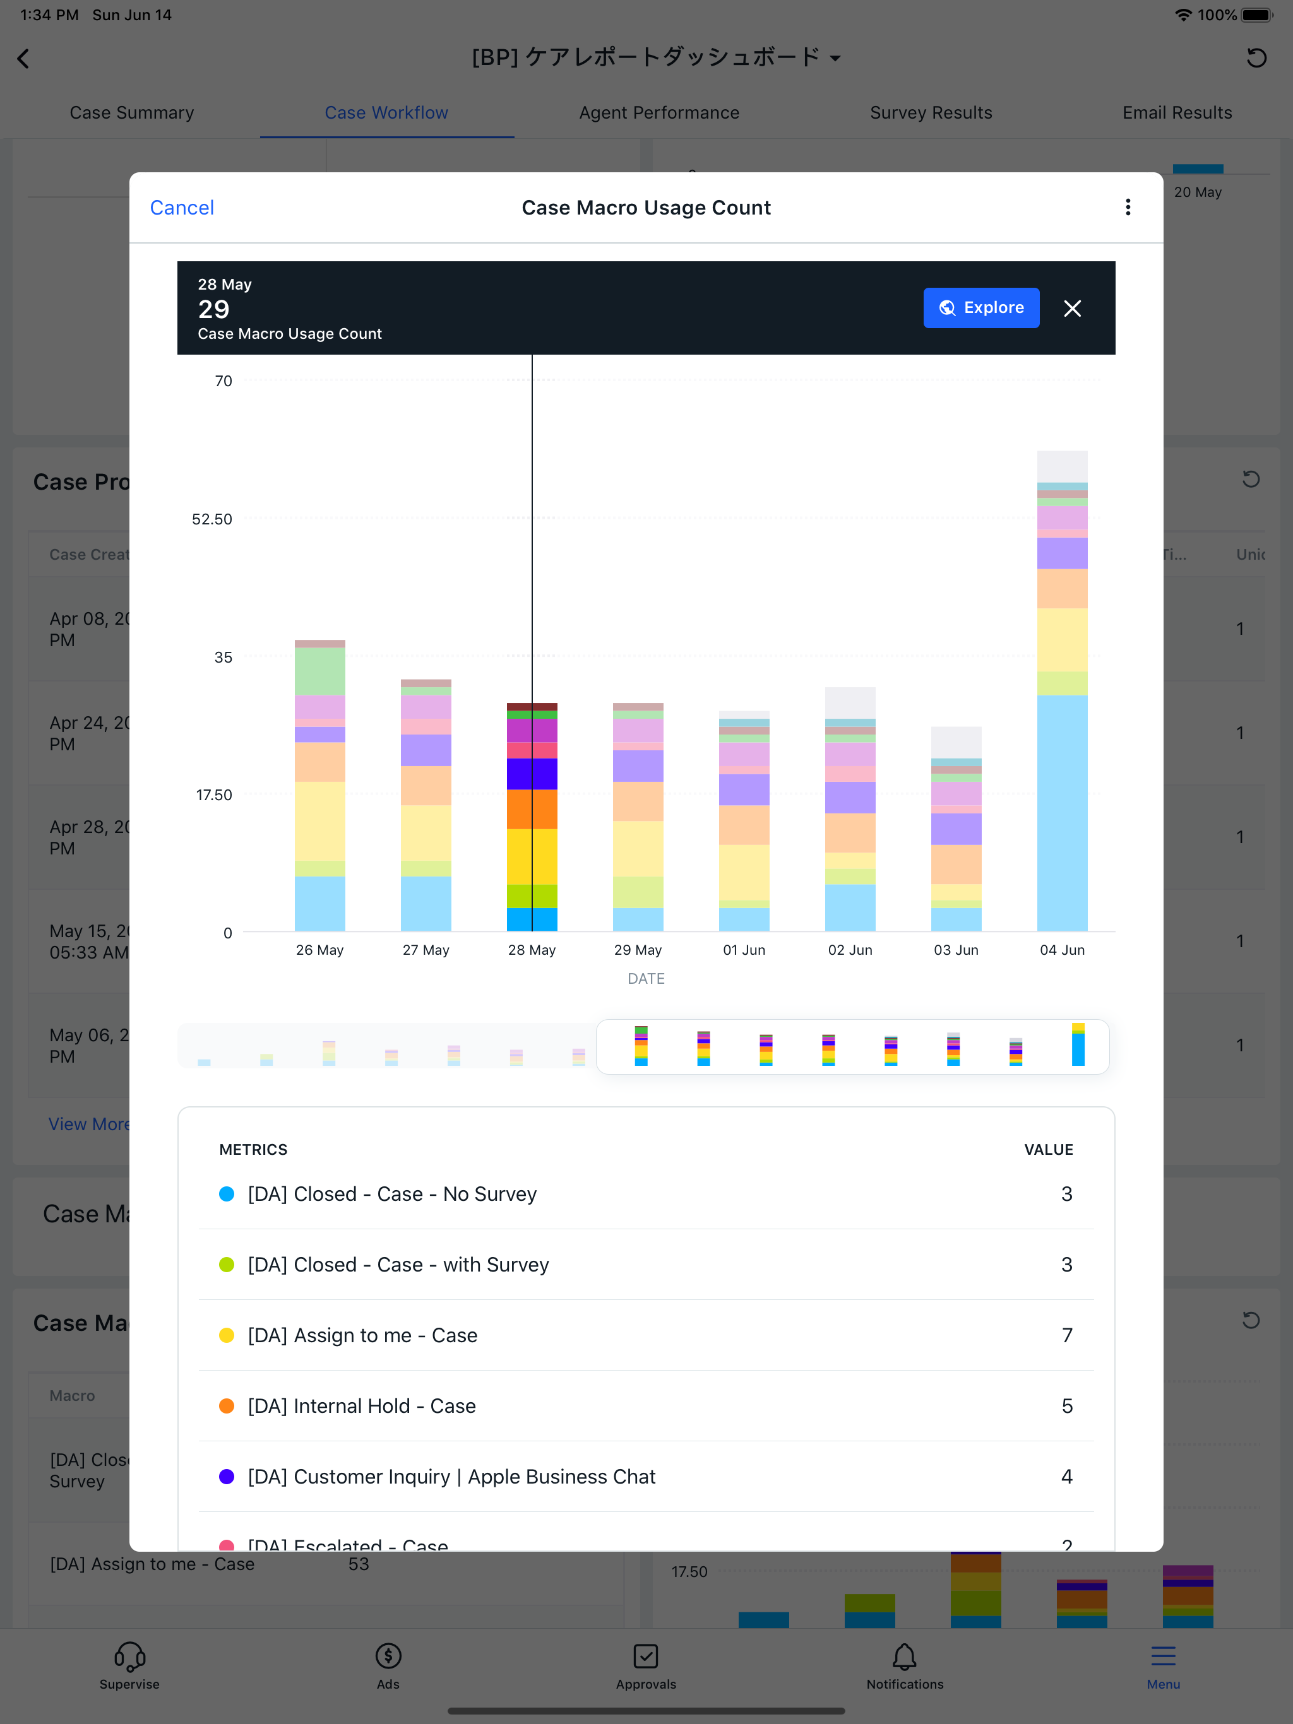Open the Notifications bell icon

click(x=904, y=1657)
